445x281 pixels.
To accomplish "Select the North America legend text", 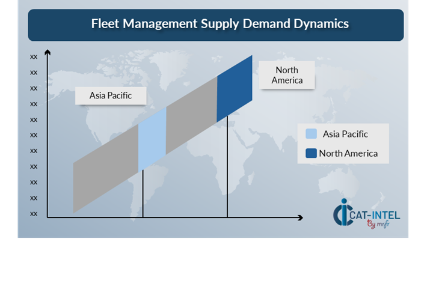I will 348,153.
